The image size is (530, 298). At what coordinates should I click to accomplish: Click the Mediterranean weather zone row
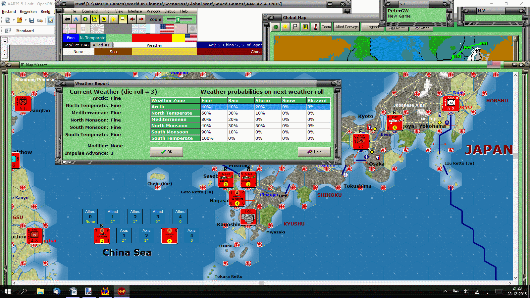(x=240, y=119)
